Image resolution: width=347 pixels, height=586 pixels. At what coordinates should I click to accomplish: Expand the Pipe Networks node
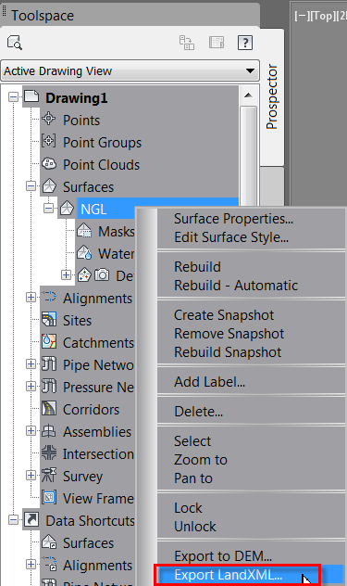pyautogui.click(x=31, y=363)
